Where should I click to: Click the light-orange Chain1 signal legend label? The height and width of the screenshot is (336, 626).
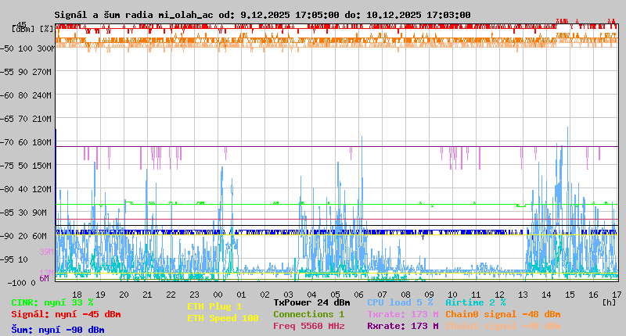[502, 327]
